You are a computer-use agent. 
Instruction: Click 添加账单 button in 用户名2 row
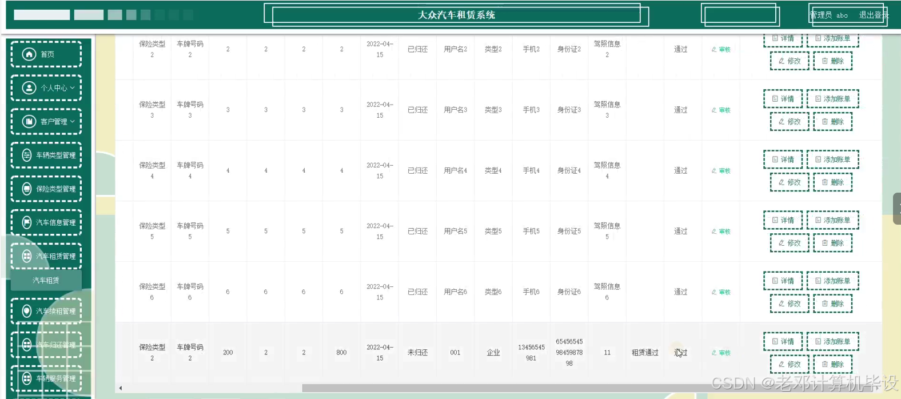pyautogui.click(x=832, y=39)
